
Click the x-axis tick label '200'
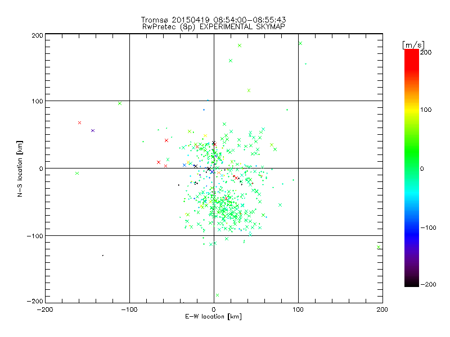coord(382,309)
